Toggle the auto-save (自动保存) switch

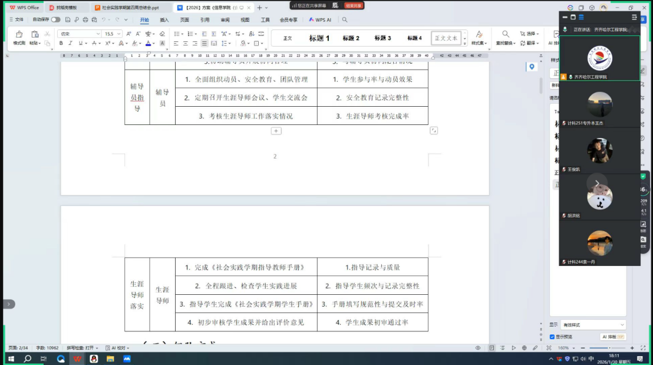click(55, 19)
